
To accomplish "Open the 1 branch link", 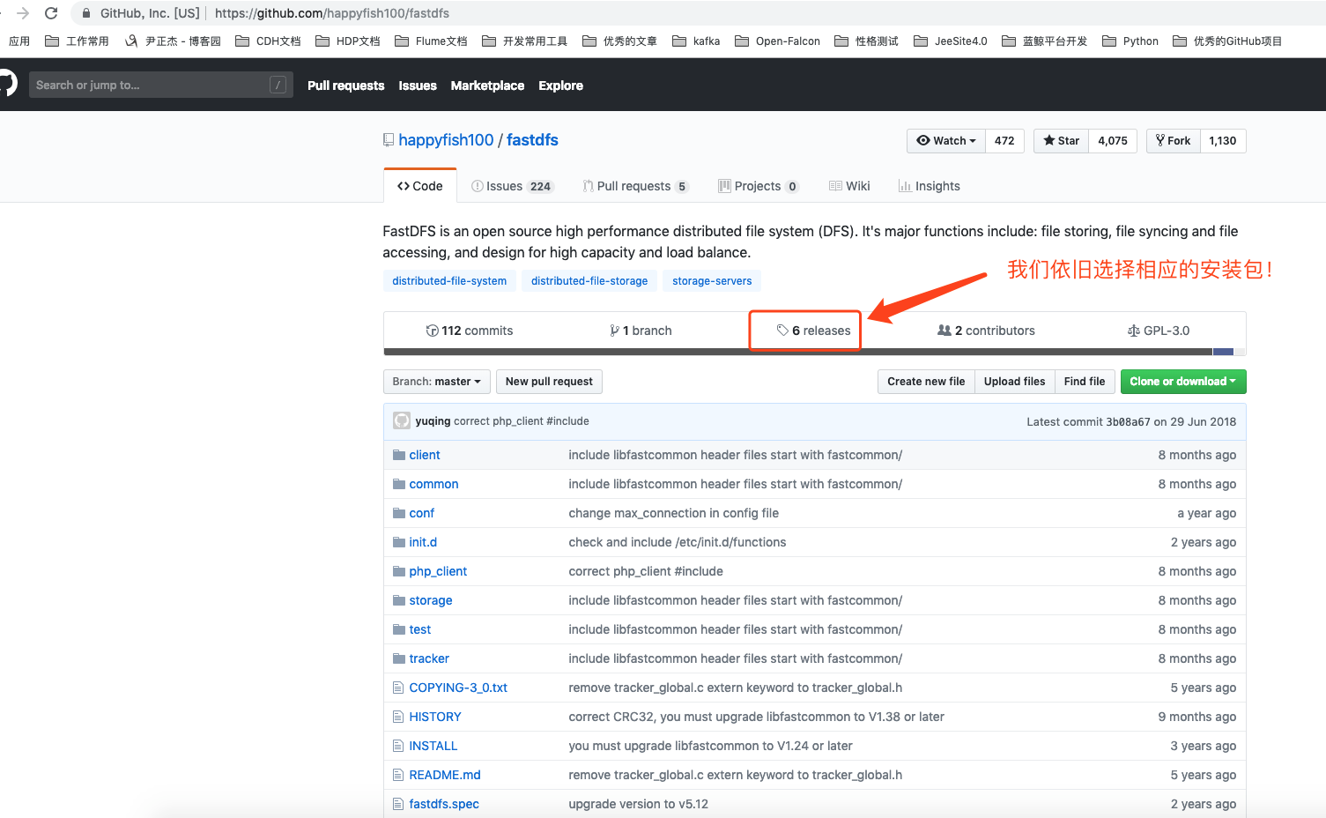I will coord(641,331).
